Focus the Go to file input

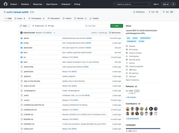pyautogui.click(x=97, y=26)
